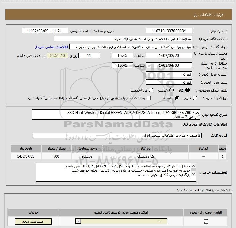Click the ردیف column header

click(x=223, y=148)
